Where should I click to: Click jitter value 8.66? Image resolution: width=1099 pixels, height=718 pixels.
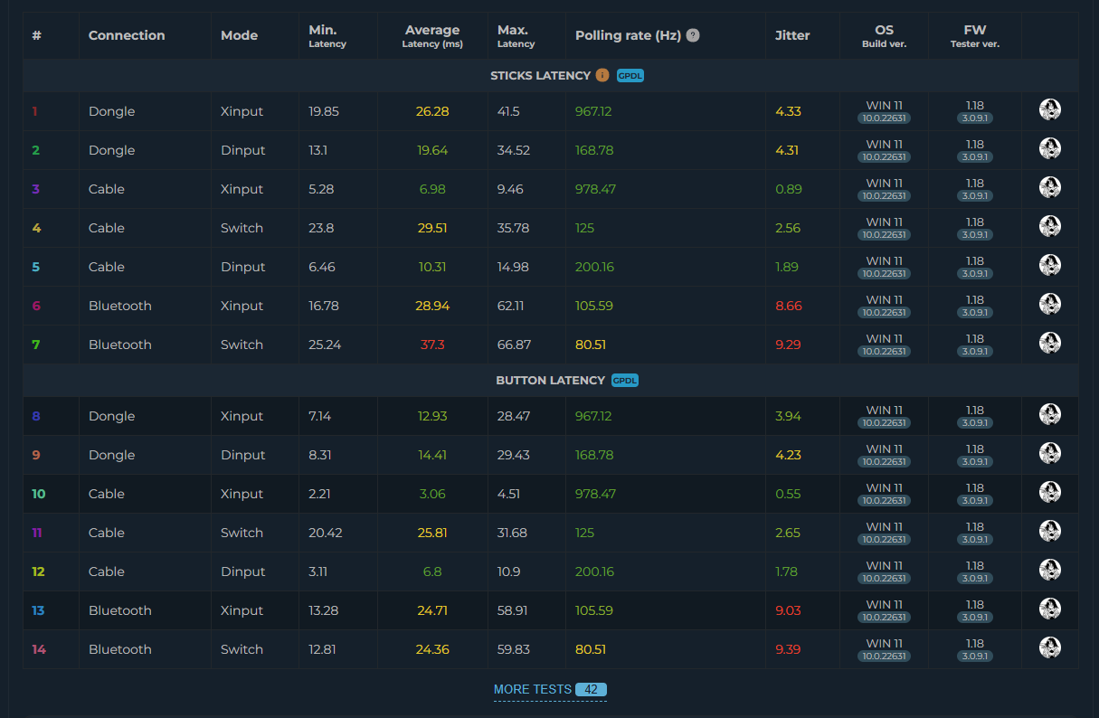click(789, 306)
